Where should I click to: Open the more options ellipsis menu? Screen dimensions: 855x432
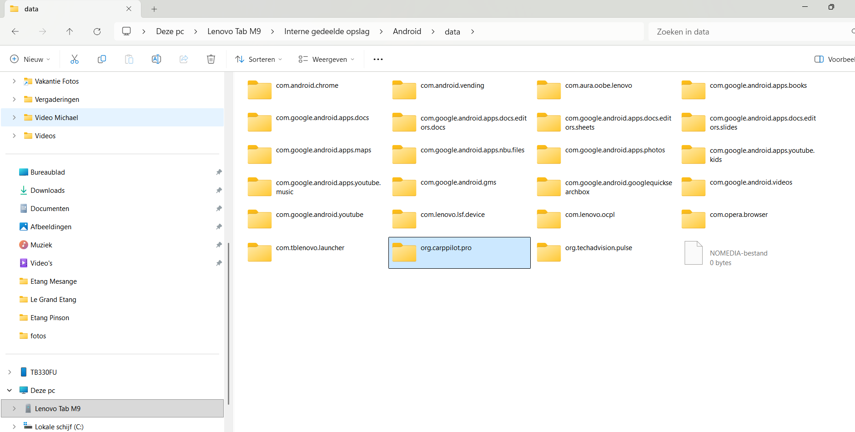378,59
